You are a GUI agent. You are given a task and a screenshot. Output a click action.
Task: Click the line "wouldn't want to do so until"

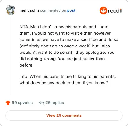pos(67,52)
